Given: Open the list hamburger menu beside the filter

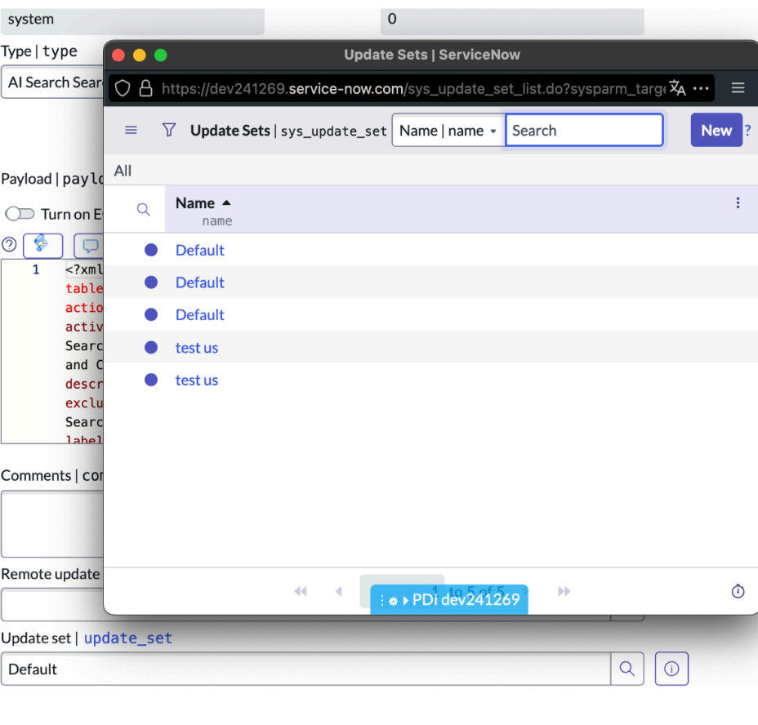Looking at the screenshot, I should click(131, 131).
